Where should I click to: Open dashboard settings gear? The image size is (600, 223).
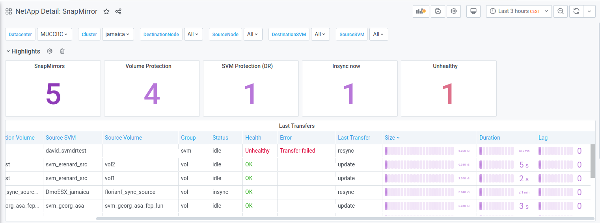(454, 11)
